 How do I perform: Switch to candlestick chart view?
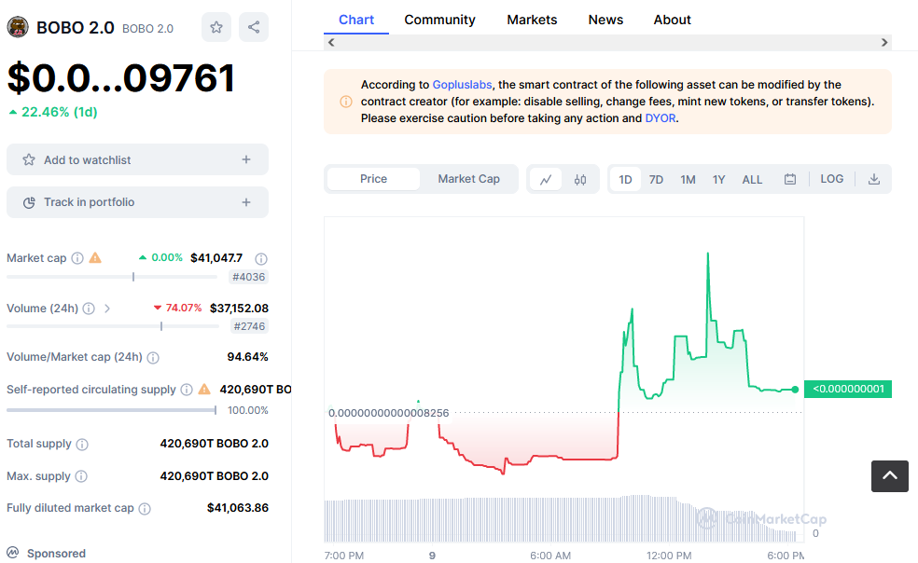[x=580, y=179]
